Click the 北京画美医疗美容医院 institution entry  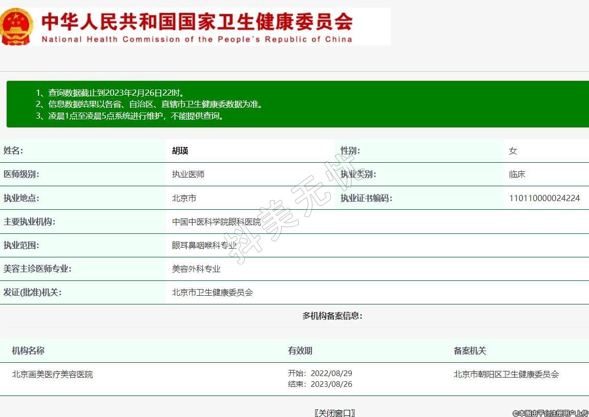(x=52, y=375)
